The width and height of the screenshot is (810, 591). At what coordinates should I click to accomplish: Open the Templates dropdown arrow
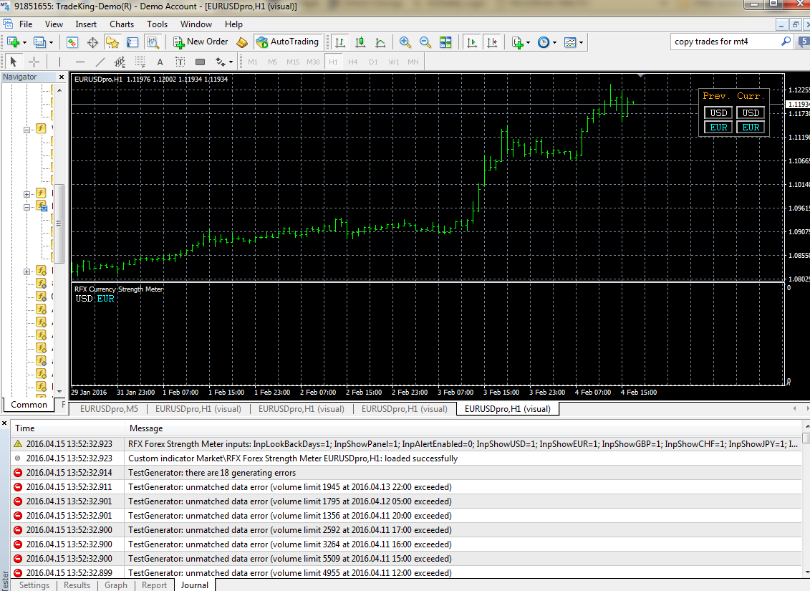pyautogui.click(x=581, y=42)
